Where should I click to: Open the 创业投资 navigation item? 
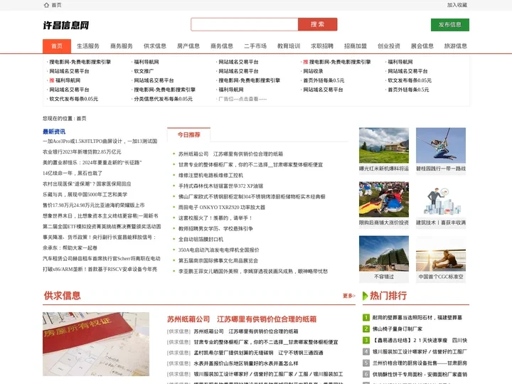(389, 46)
